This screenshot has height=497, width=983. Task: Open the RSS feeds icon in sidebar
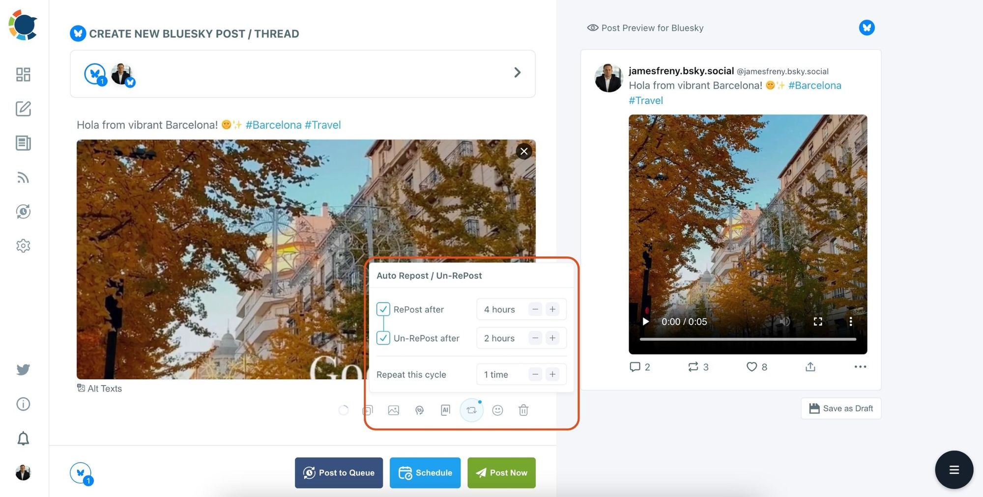click(x=23, y=177)
